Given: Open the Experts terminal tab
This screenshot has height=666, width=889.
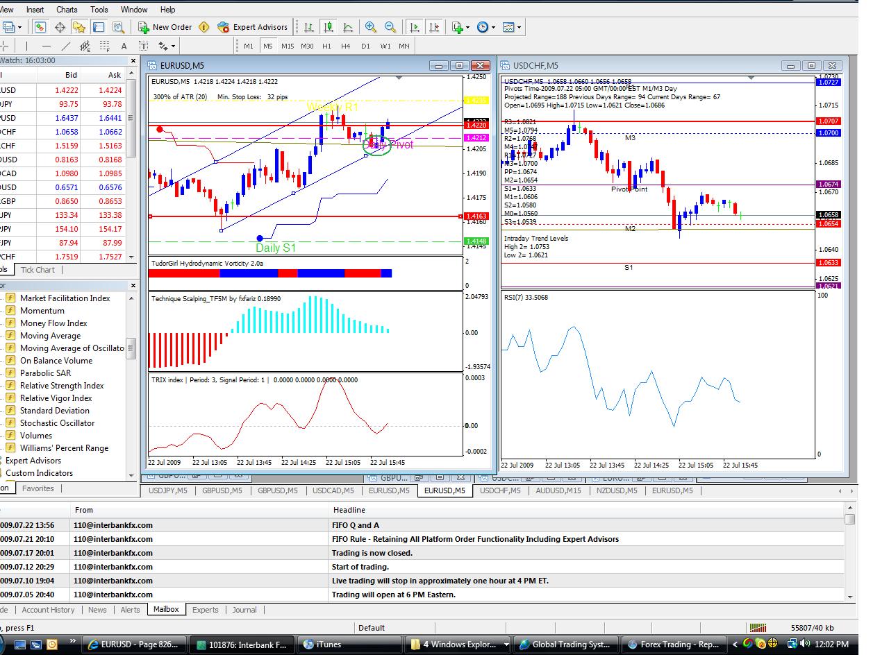Looking at the screenshot, I should pos(205,610).
